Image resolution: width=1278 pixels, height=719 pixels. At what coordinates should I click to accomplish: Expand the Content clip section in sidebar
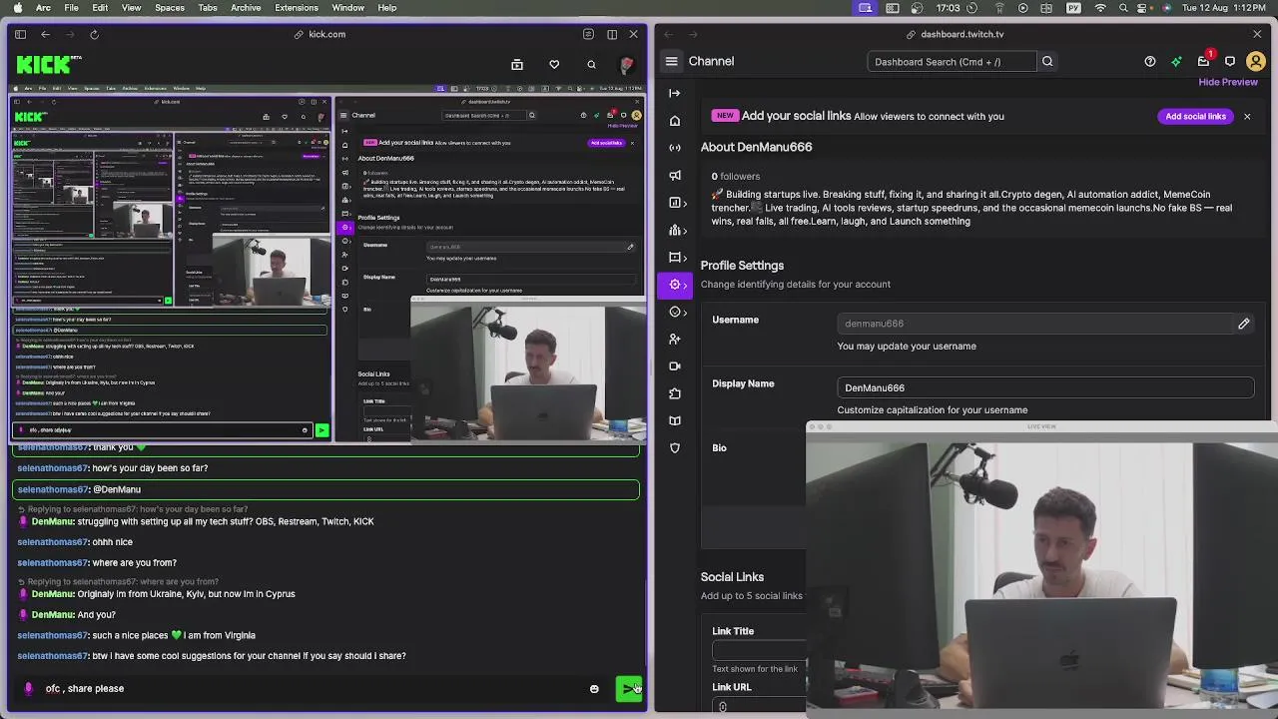pyautogui.click(x=678, y=258)
